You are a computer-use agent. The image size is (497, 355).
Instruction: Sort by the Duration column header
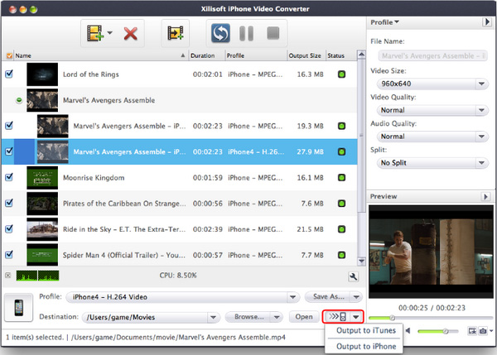click(x=206, y=55)
